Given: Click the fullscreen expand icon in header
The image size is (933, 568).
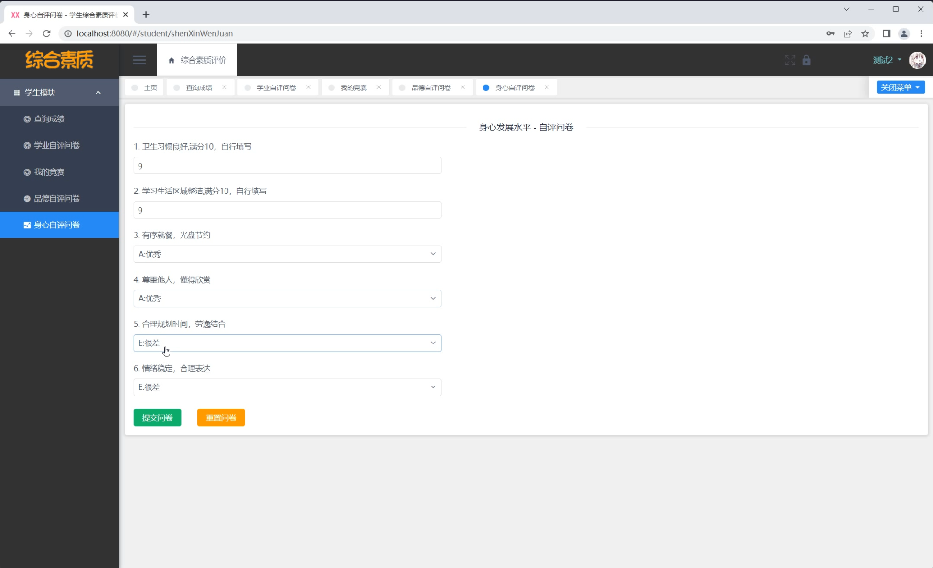Looking at the screenshot, I should point(790,60).
